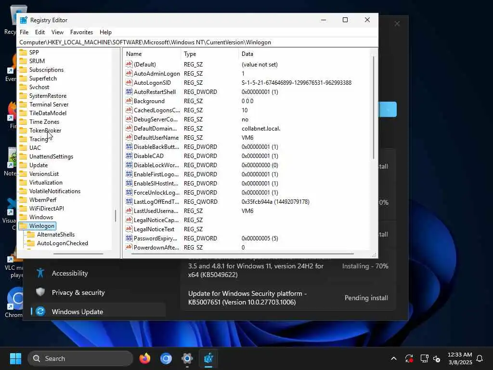This screenshot has height=370, width=493.
Task: Click the AutoLogonChecked folder icon
Action: point(31,243)
